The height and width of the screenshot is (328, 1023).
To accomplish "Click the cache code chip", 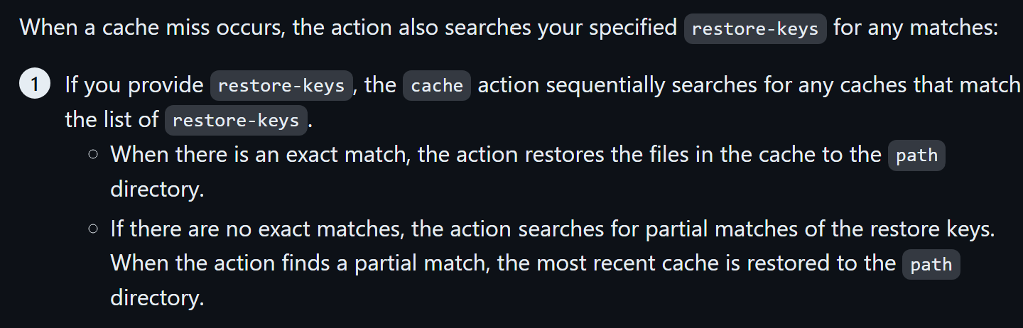I will [x=437, y=86].
